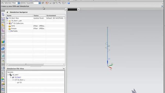Expand the 1D Collectors node

click(7, 23)
